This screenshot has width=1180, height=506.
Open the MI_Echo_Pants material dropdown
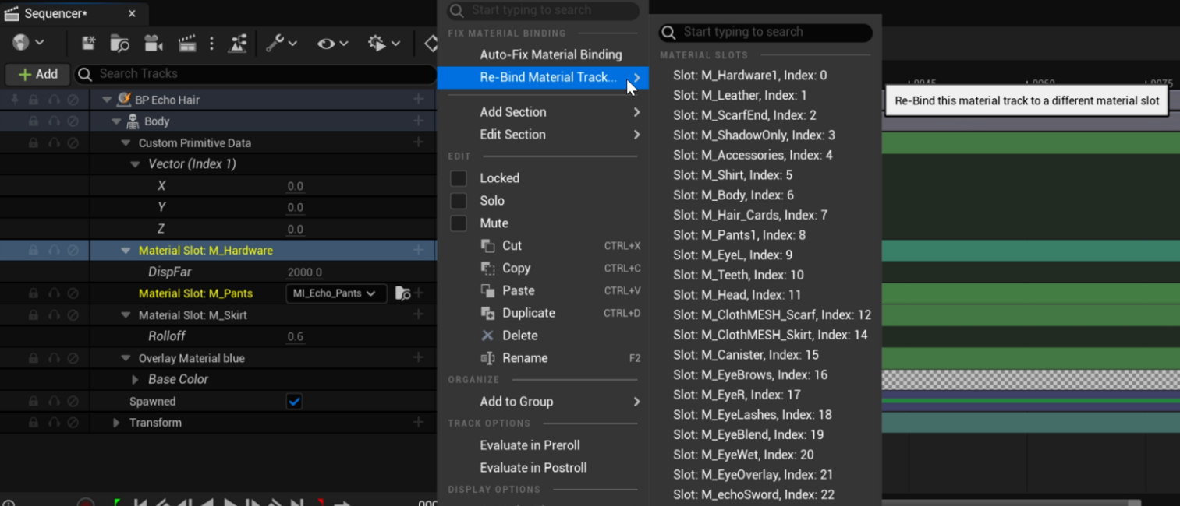coord(335,293)
